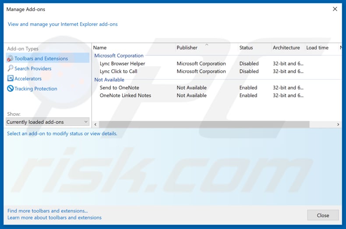Open Learn more about toolbars and extensions link
This screenshot has width=346, height=229.
(54, 218)
